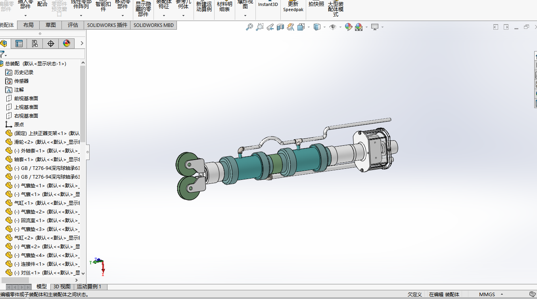Activate the Section View icon

click(280, 27)
